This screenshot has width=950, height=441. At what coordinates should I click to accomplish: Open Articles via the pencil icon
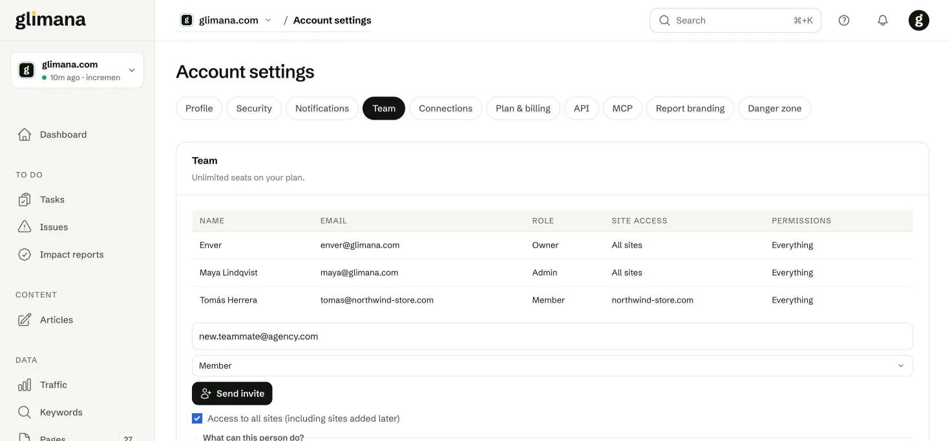(25, 320)
